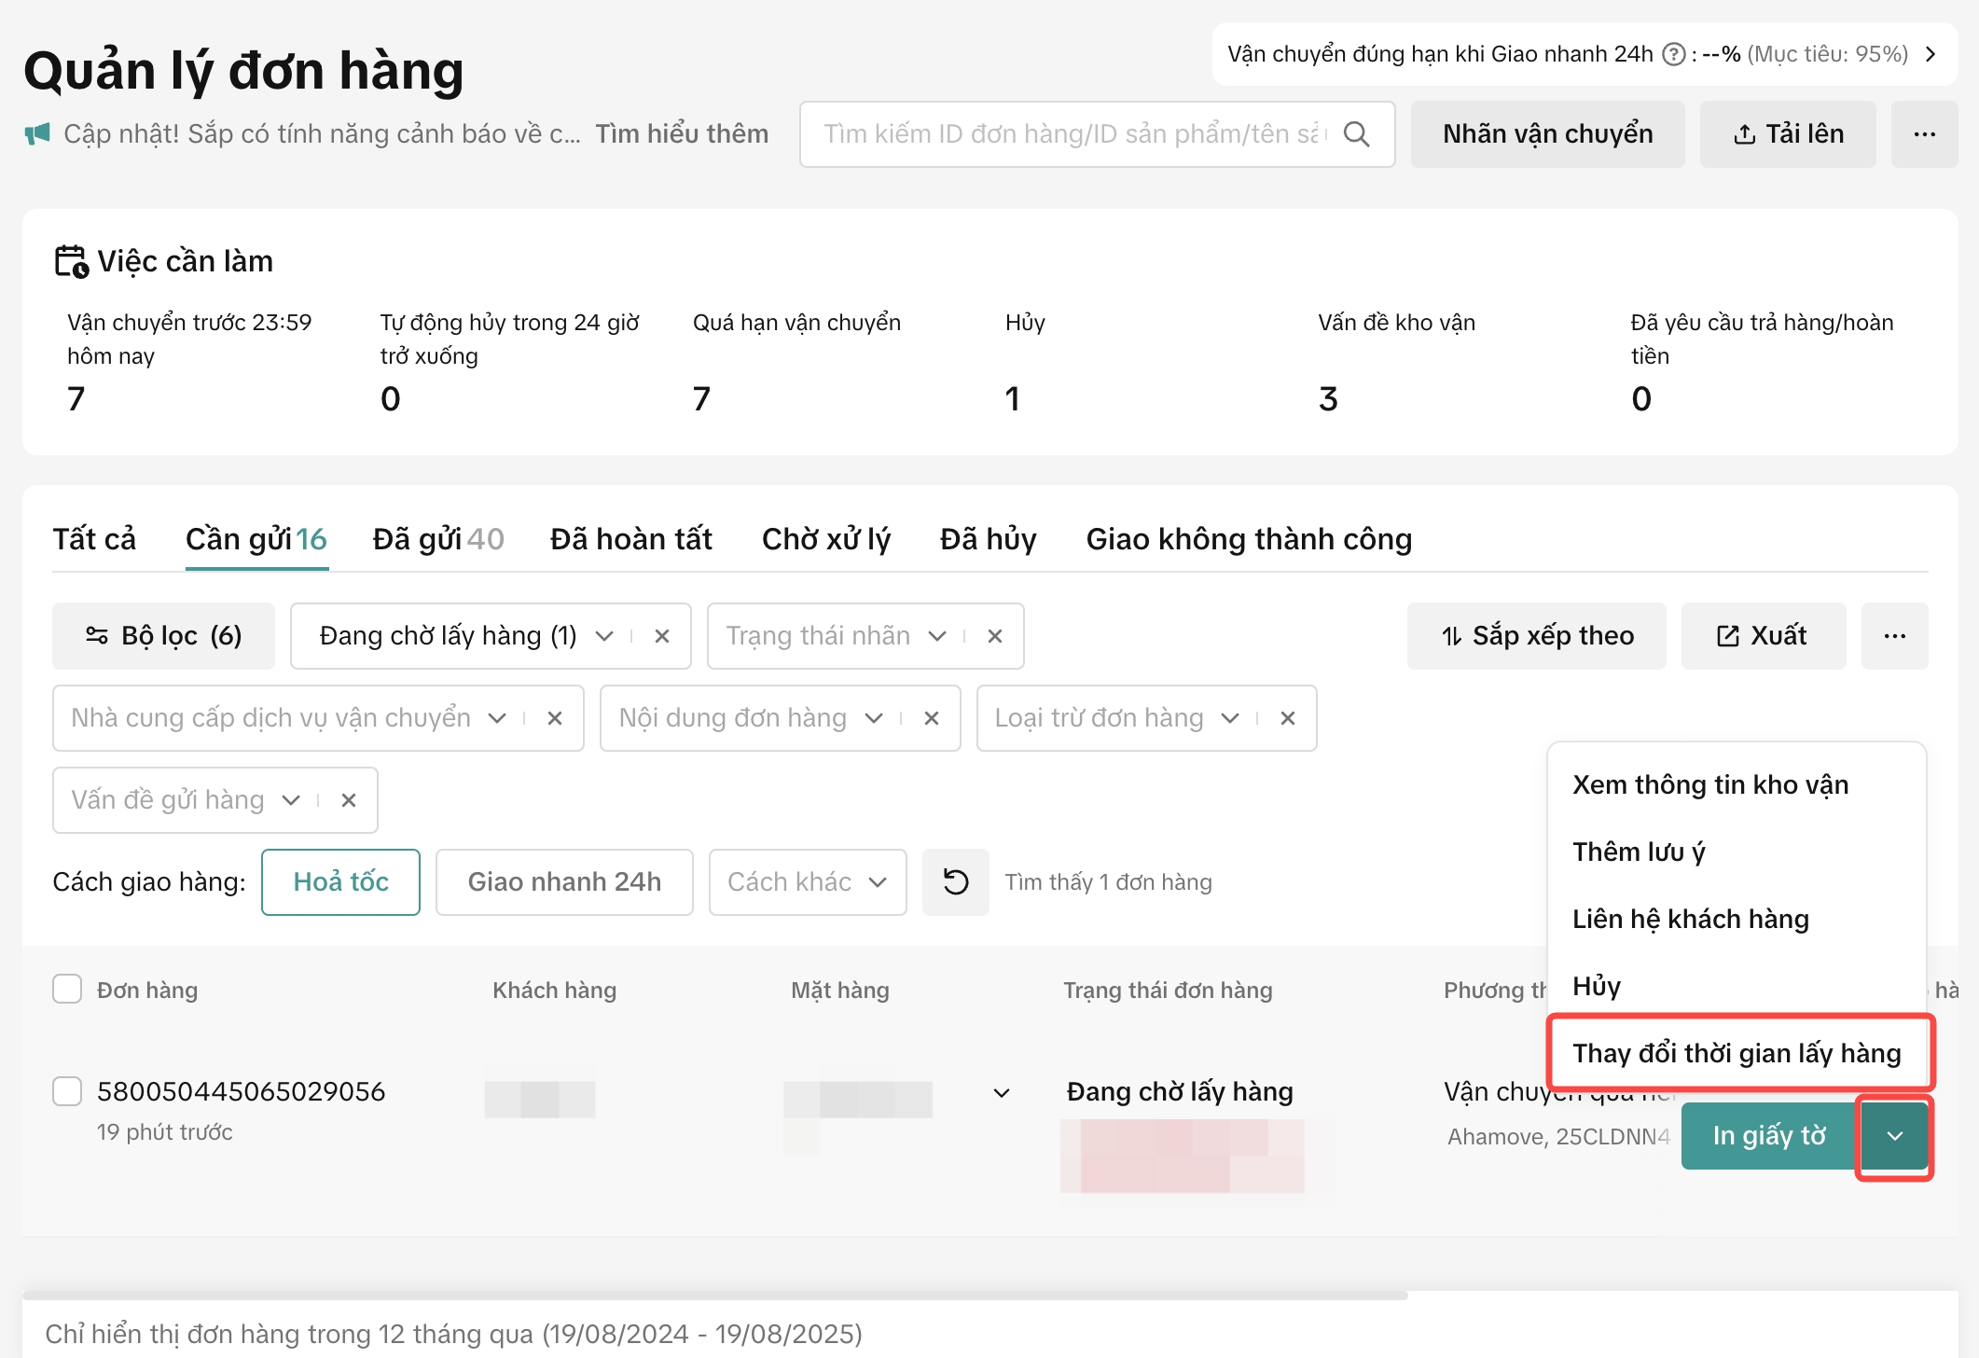This screenshot has height=1358, width=1979.
Task: Open the top-right three-dots more menu
Action: point(1924,134)
